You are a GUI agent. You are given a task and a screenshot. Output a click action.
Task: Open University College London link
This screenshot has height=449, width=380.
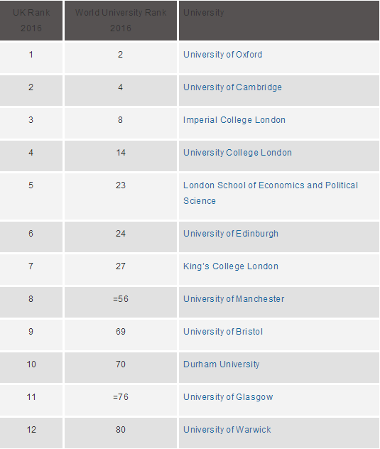click(237, 152)
